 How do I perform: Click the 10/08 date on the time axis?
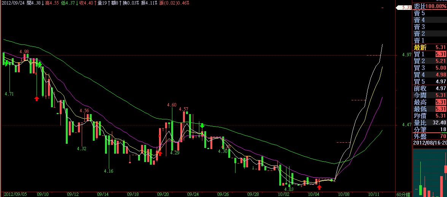point(344,194)
